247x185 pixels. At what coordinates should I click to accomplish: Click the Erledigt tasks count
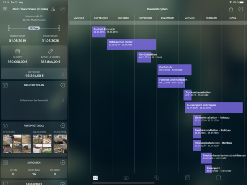pyautogui.click(x=55, y=174)
